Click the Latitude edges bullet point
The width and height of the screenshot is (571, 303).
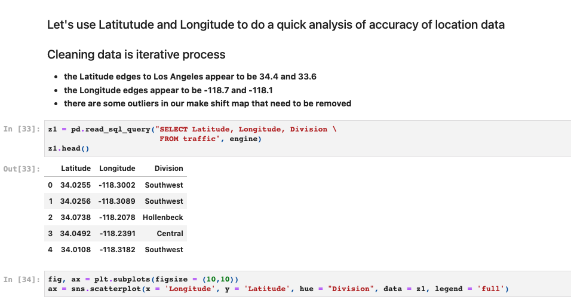pyautogui.click(x=190, y=76)
